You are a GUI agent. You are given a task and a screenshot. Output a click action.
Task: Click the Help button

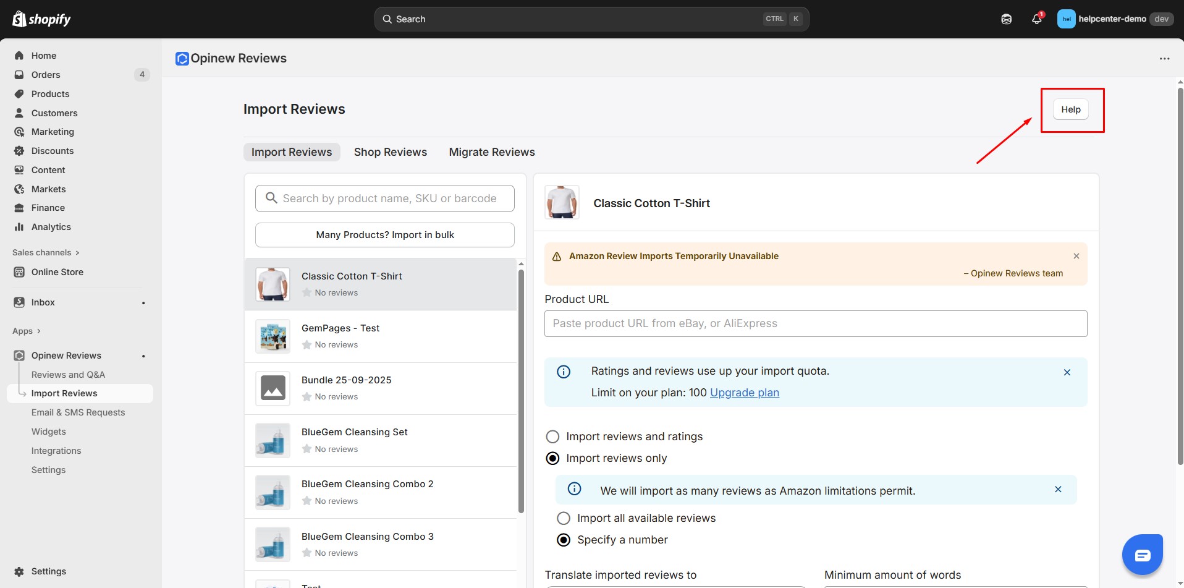pyautogui.click(x=1070, y=109)
